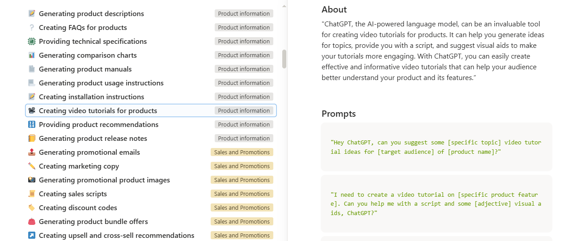This screenshot has height=241, width=577.
Task: Open Creating FAQs for products
Action: point(83,27)
